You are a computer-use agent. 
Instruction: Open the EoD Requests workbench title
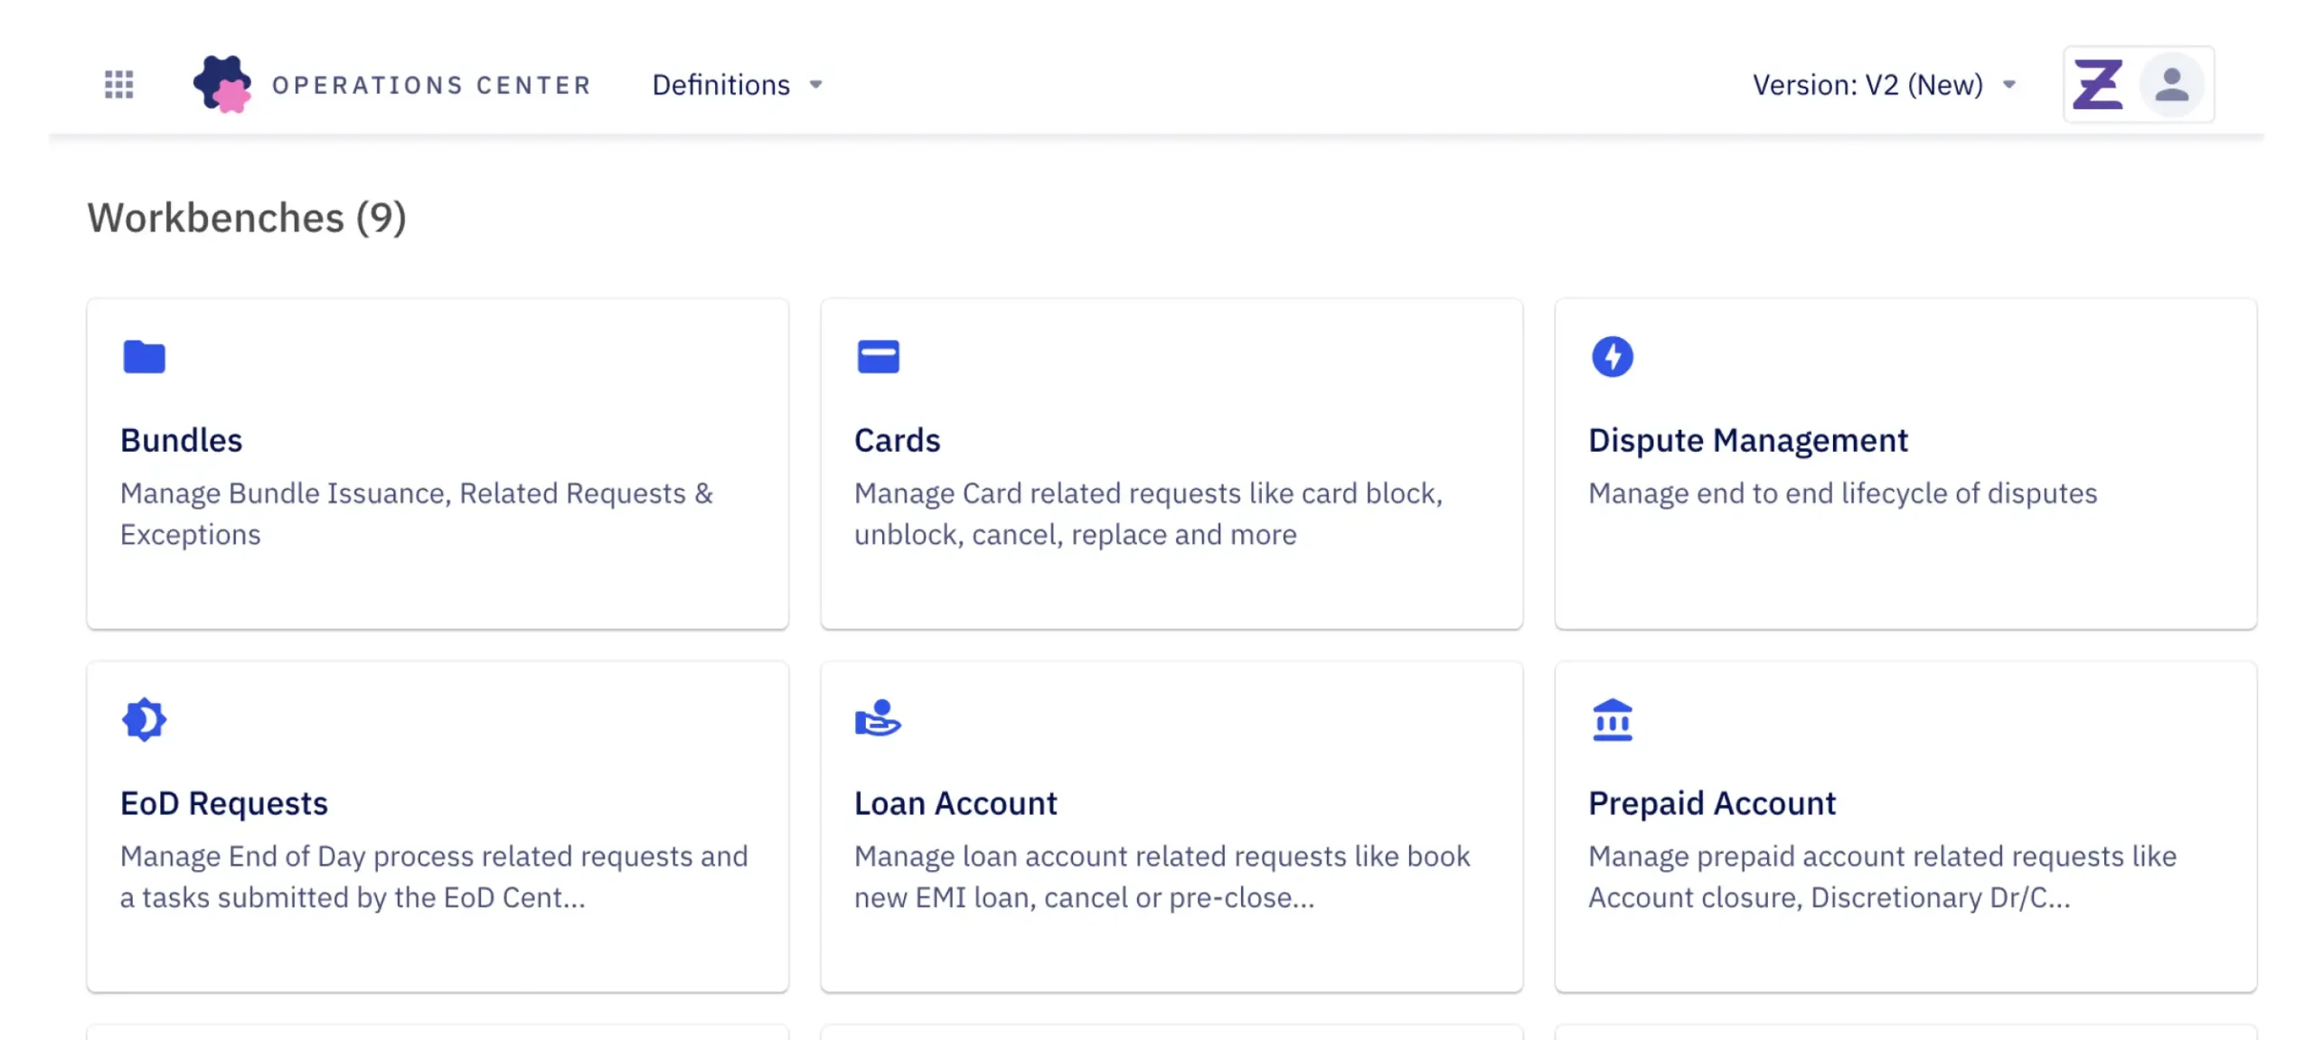point(224,804)
